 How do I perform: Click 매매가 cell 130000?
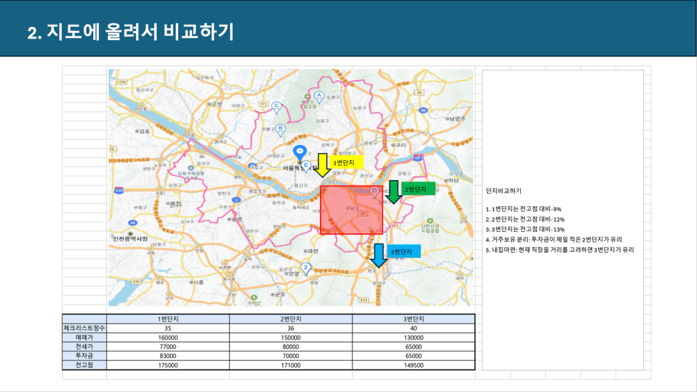click(x=413, y=338)
